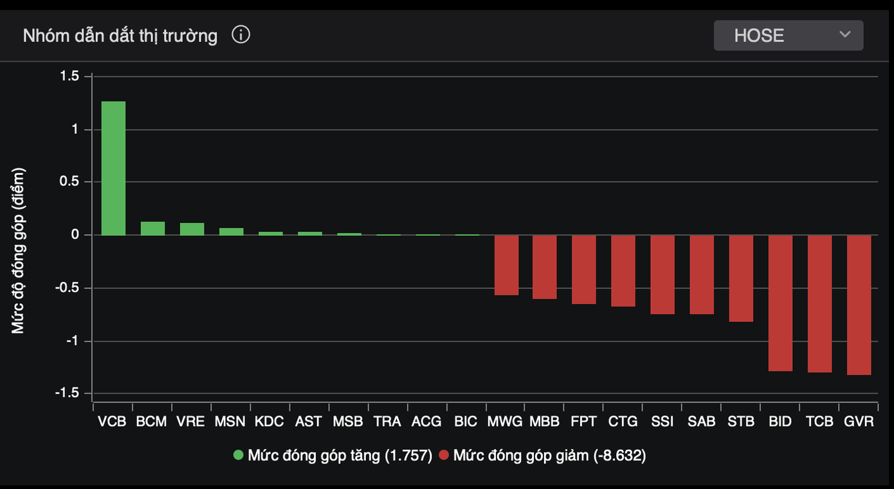Image resolution: width=894 pixels, height=489 pixels.
Task: Click the red GVR bar
Action: point(859,305)
